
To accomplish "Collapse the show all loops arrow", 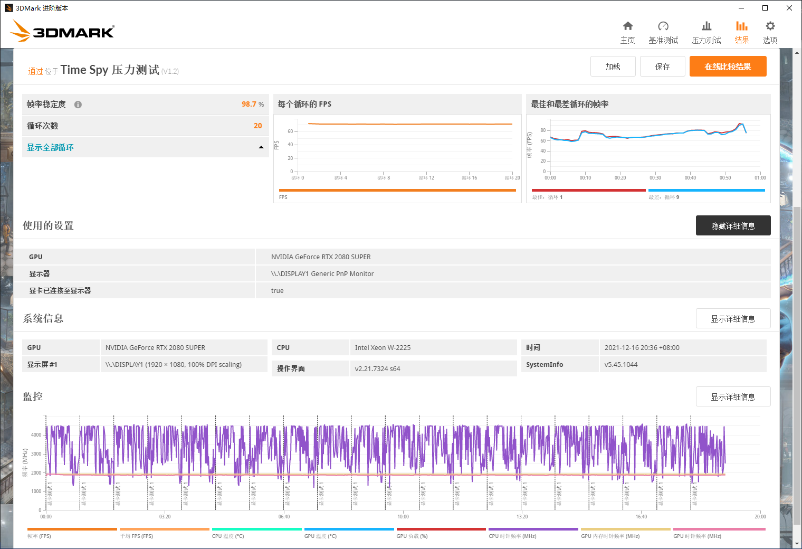I will click(x=261, y=147).
